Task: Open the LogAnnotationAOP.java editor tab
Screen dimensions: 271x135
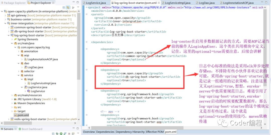Action: click(x=236, y=3)
